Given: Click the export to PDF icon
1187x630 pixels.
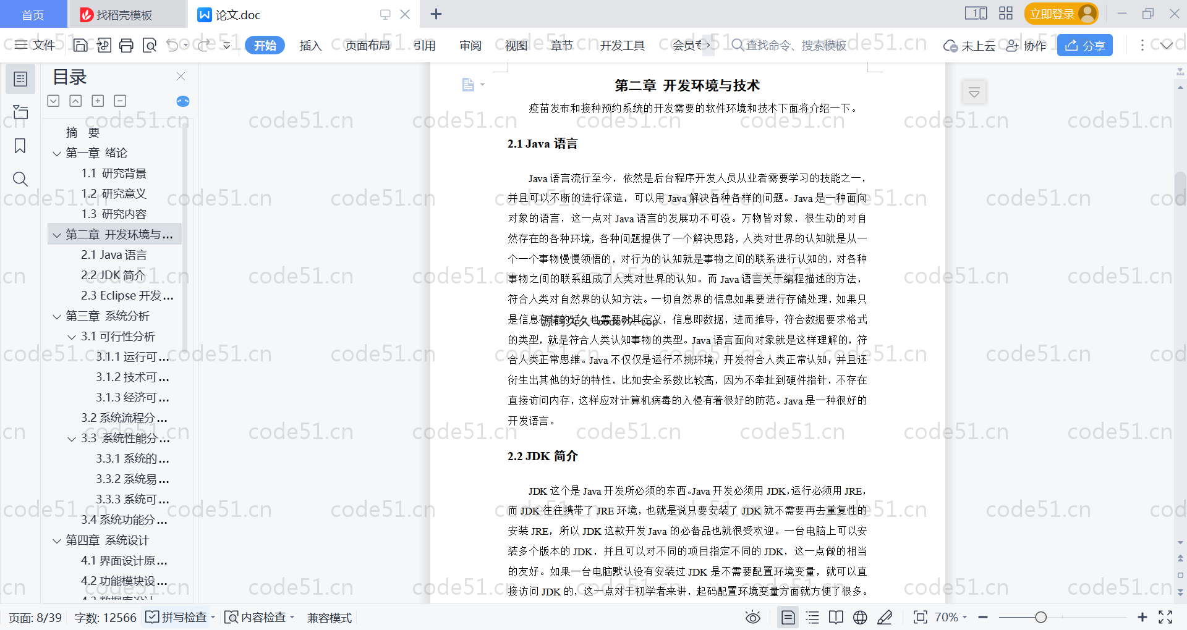Looking at the screenshot, I should (104, 45).
